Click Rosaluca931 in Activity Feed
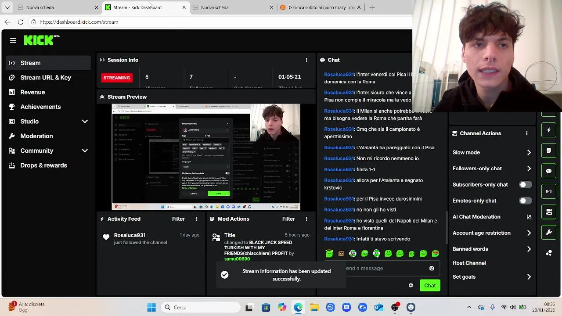 pyautogui.click(x=130, y=235)
